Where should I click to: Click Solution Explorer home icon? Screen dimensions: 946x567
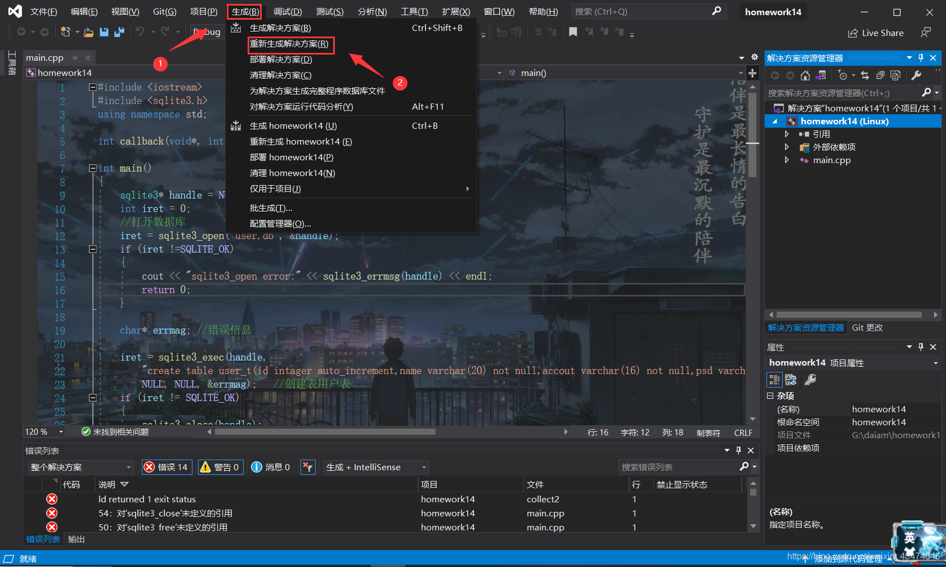805,75
